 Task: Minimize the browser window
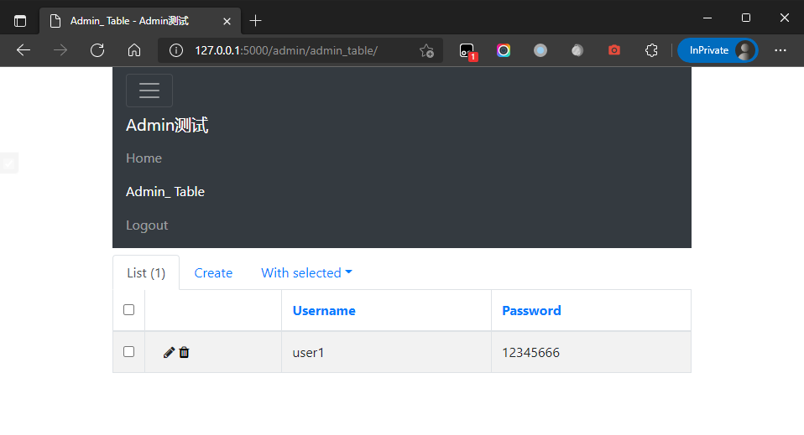(707, 18)
